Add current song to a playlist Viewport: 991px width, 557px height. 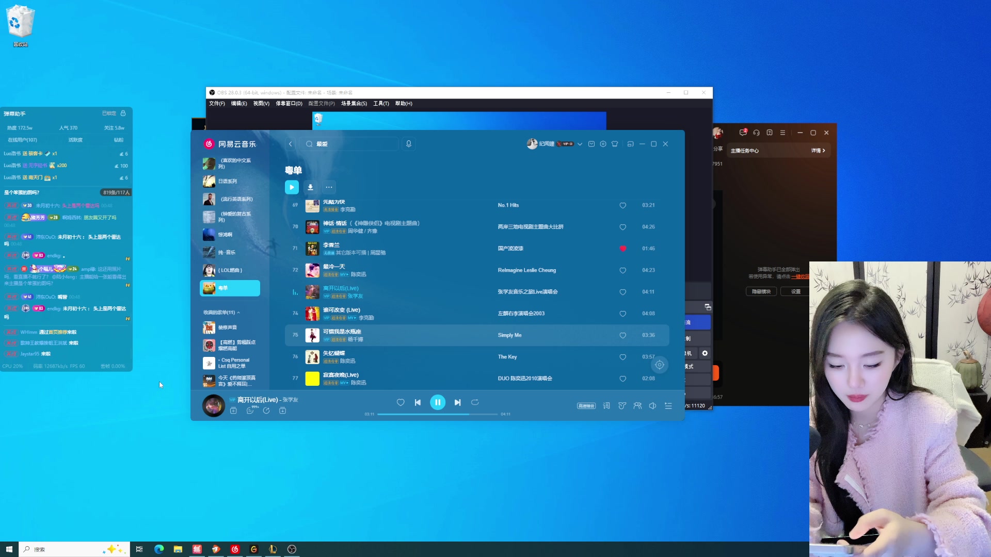click(233, 411)
